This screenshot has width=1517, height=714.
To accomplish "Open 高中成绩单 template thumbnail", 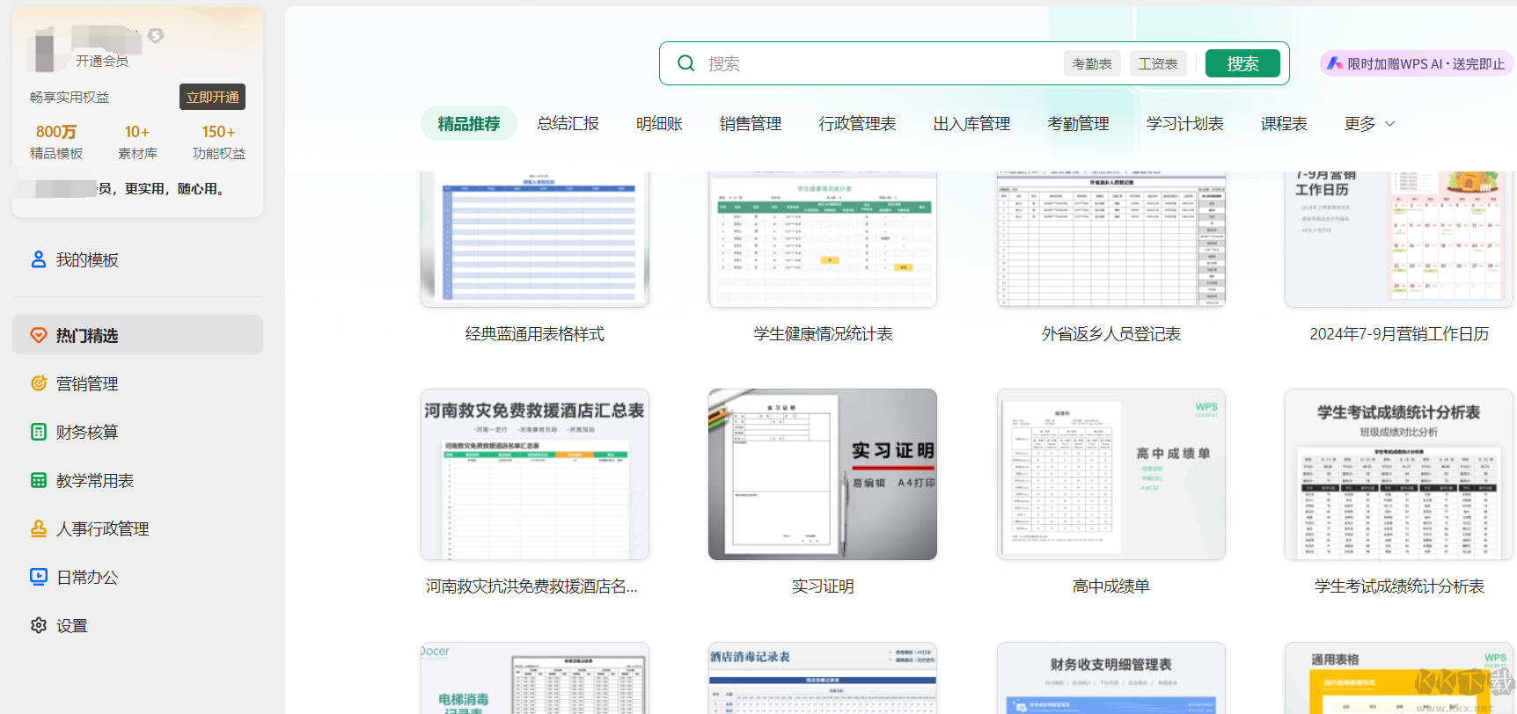I will tap(1111, 475).
